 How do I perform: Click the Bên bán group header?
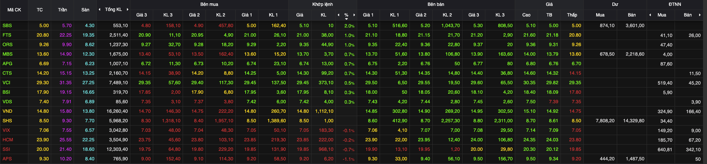[x=436, y=4]
